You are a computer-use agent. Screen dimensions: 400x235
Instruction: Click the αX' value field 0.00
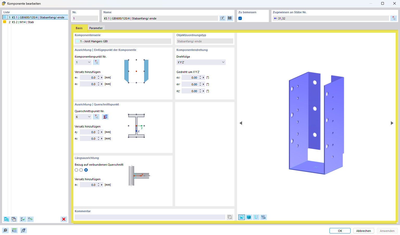pyautogui.click(x=190, y=77)
